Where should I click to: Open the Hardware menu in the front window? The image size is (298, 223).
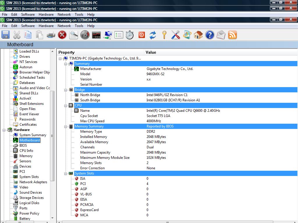tap(46, 26)
